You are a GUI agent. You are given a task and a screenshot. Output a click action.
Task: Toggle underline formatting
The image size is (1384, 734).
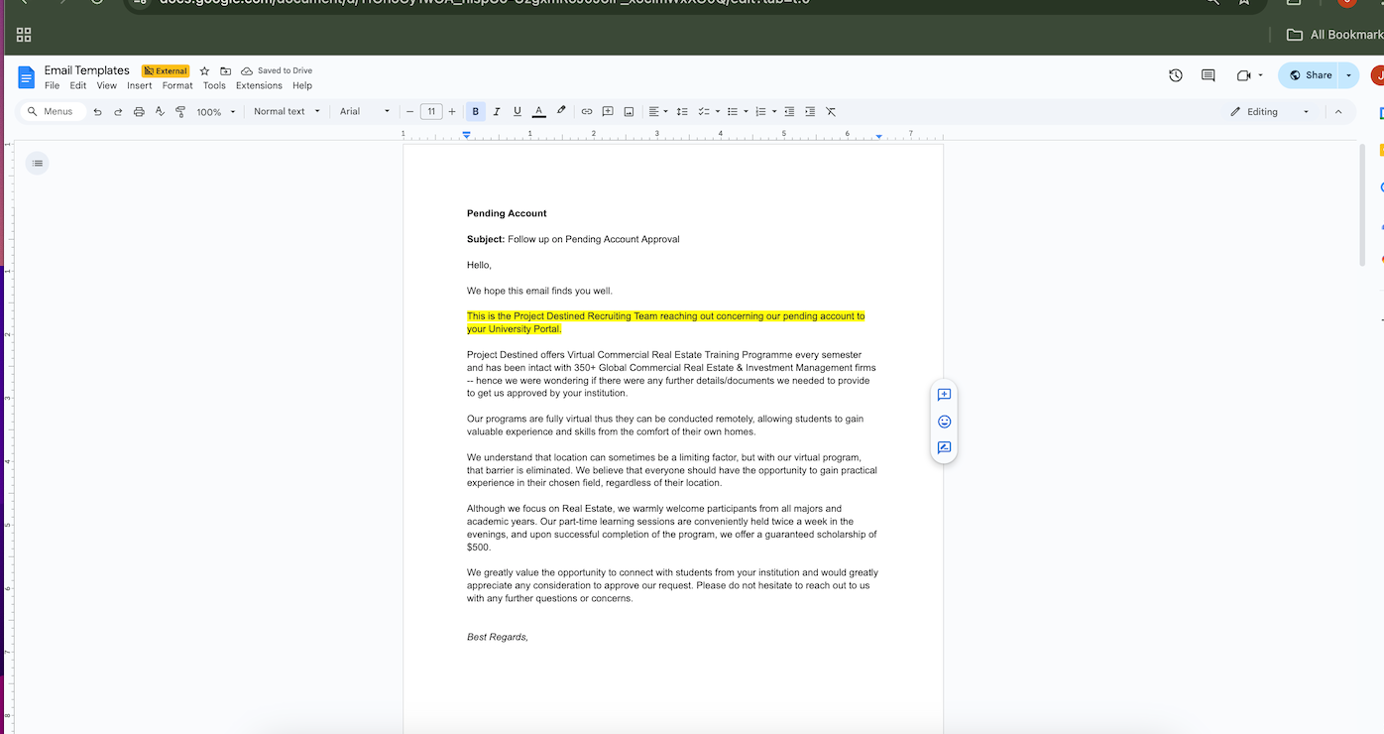518,112
